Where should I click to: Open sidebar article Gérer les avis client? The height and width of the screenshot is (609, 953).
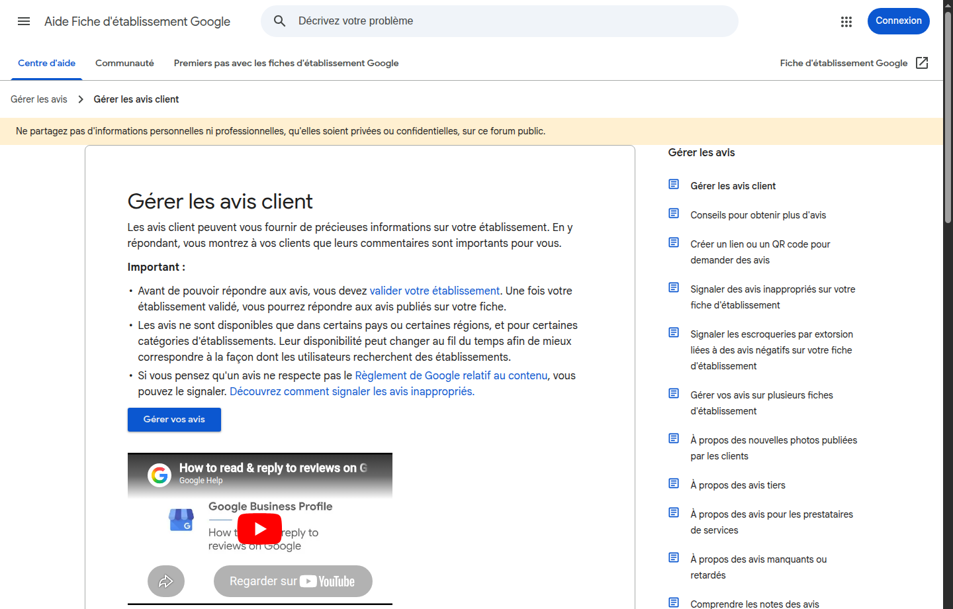[x=733, y=186]
